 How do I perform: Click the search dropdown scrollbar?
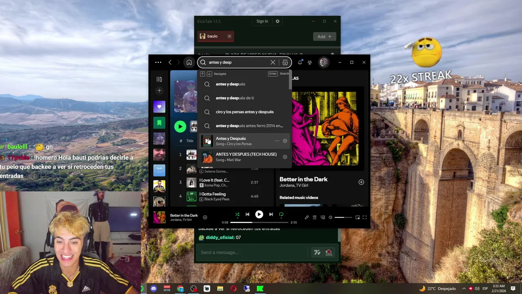(x=290, y=80)
